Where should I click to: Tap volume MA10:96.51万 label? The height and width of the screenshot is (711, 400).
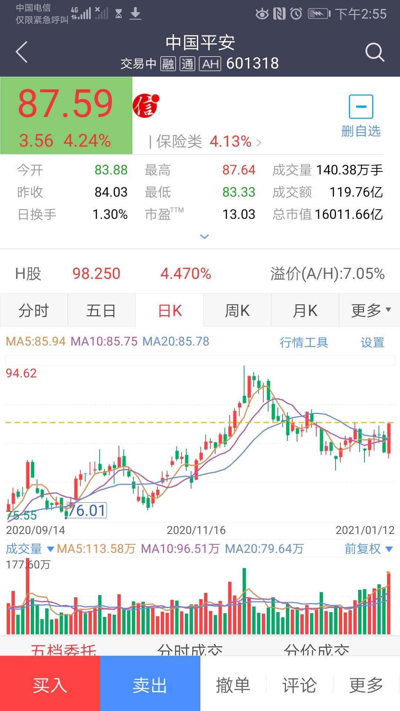click(180, 548)
